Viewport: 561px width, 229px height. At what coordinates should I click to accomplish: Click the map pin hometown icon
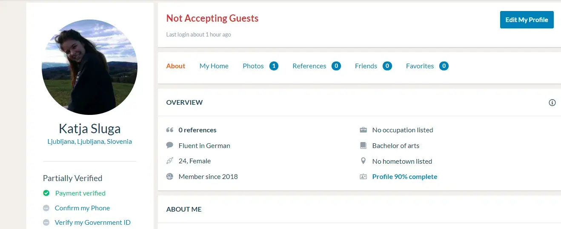pyautogui.click(x=363, y=161)
